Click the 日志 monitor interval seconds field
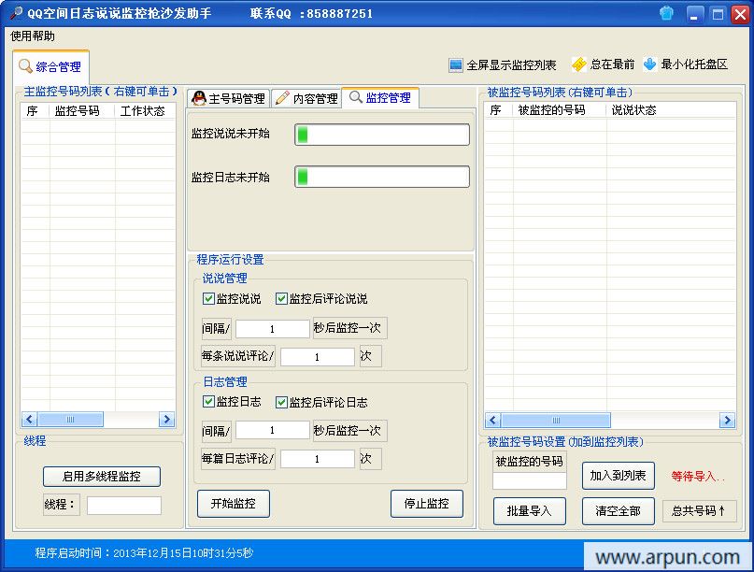The width and height of the screenshot is (754, 572). pyautogui.click(x=272, y=430)
